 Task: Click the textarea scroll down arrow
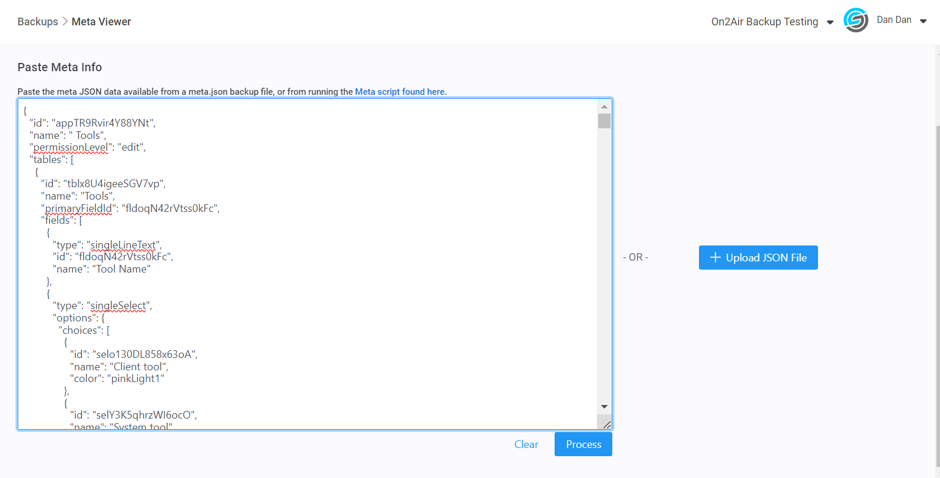tap(604, 407)
